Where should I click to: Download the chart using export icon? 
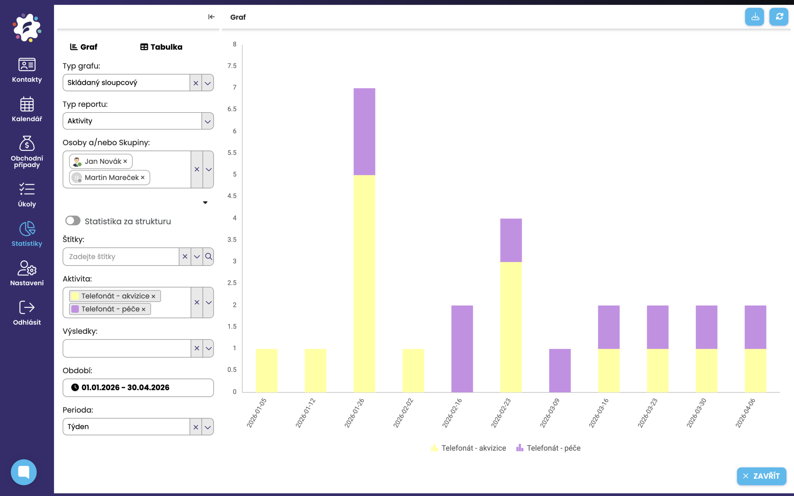pos(755,16)
